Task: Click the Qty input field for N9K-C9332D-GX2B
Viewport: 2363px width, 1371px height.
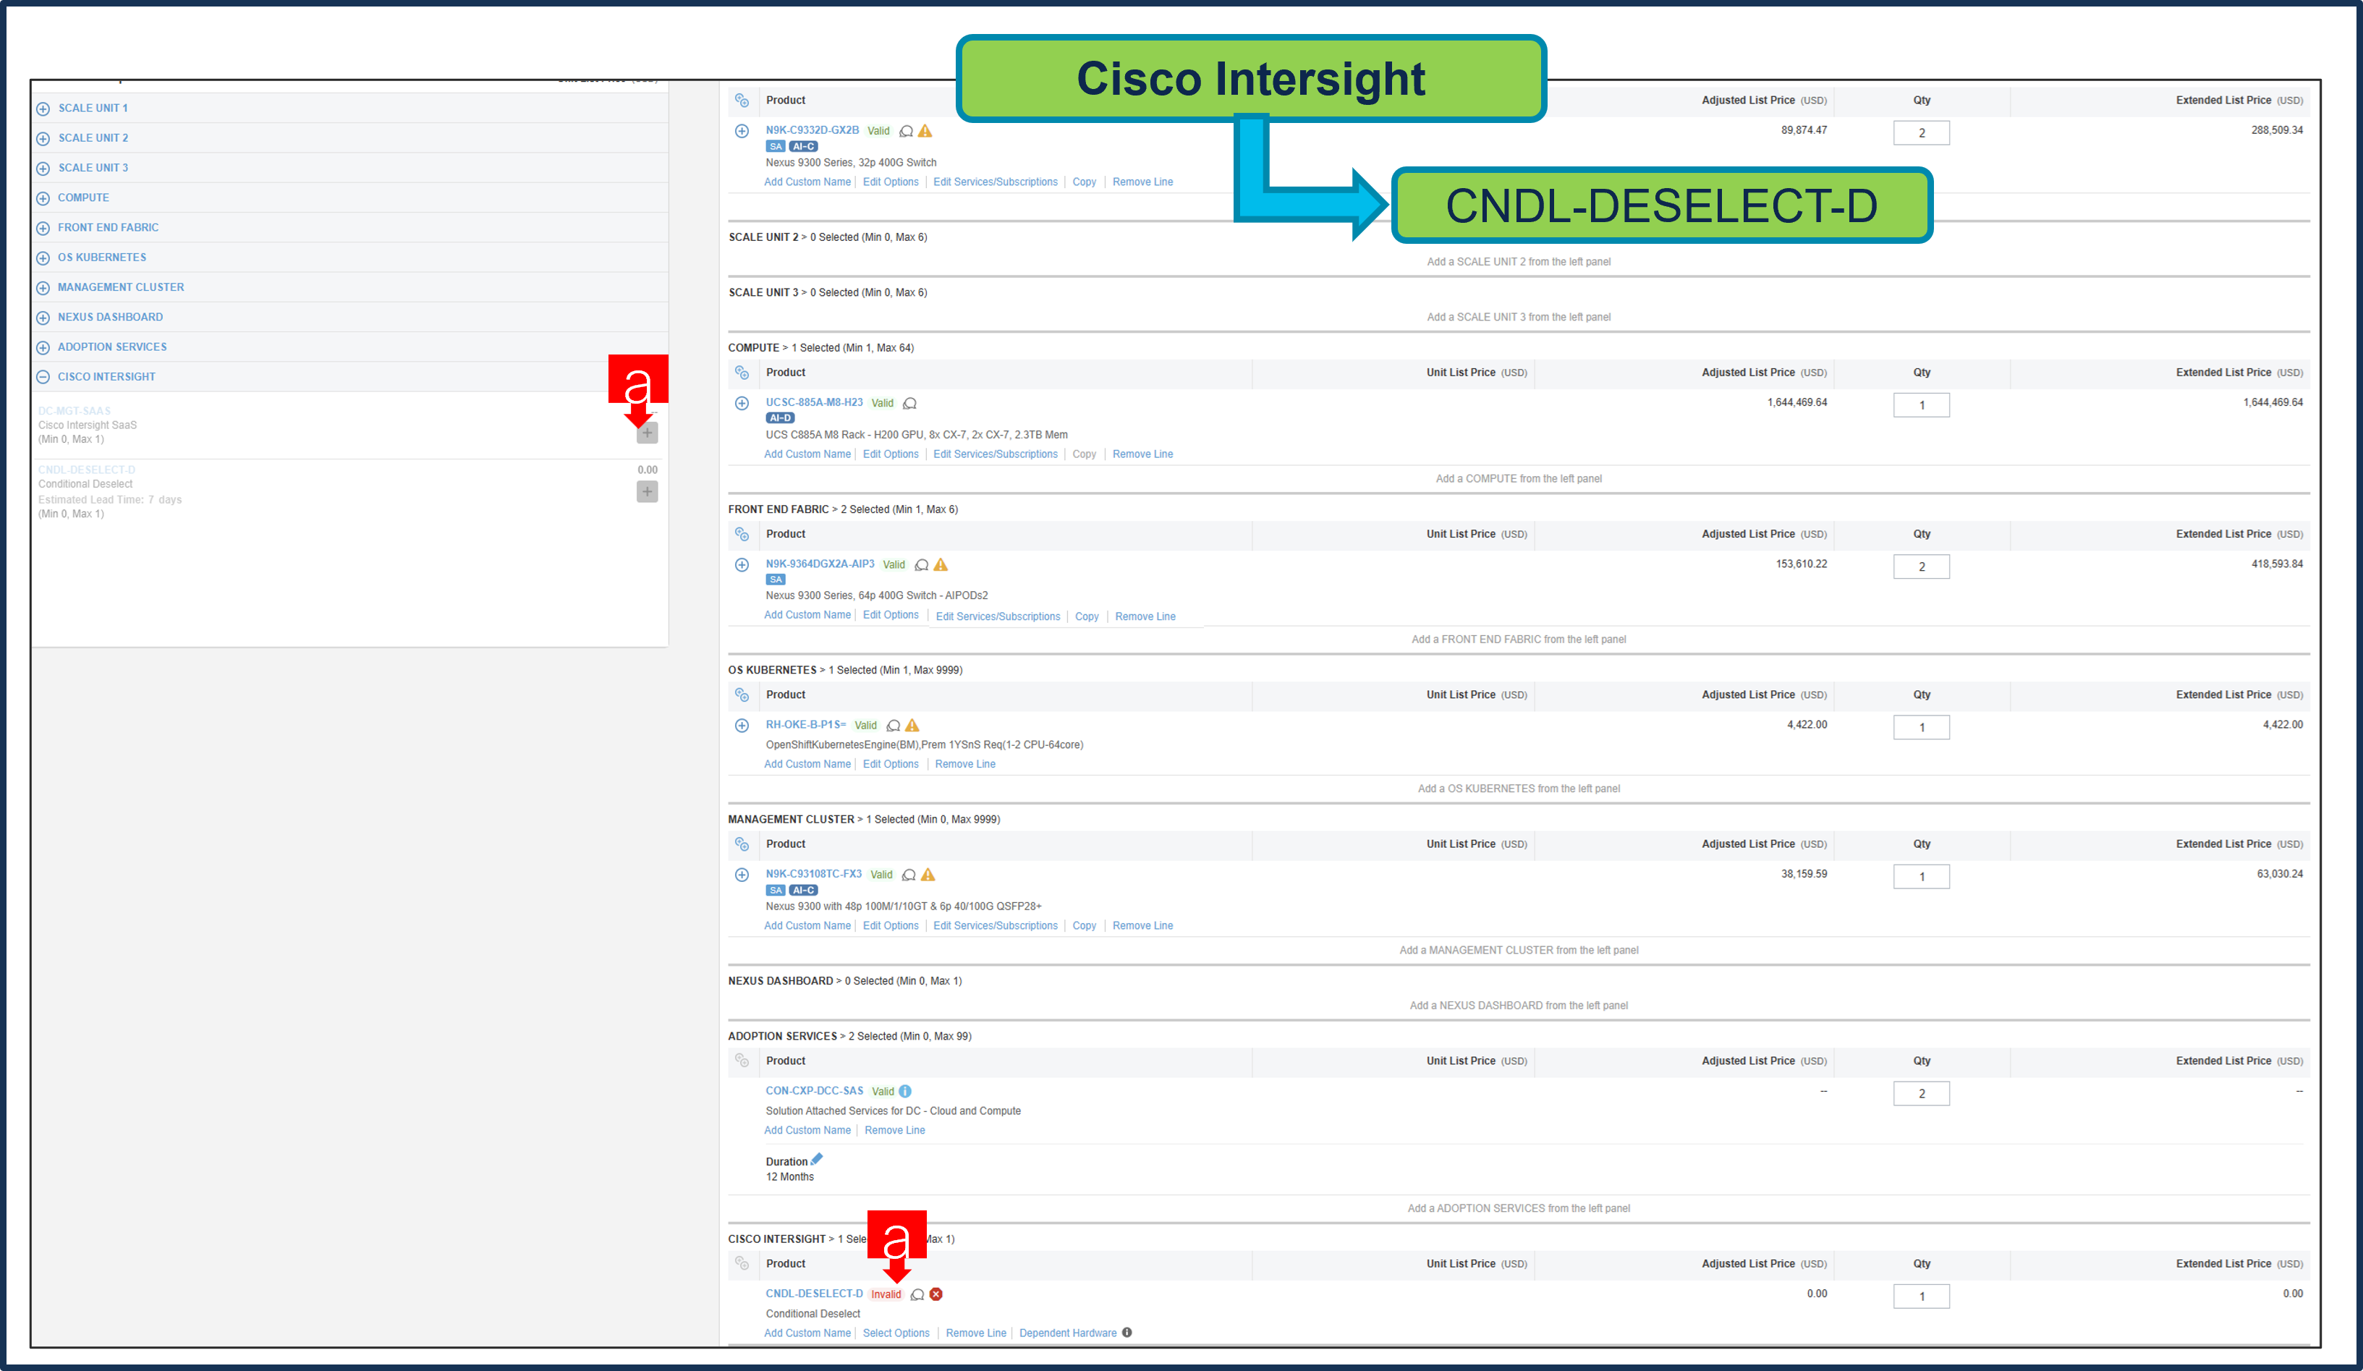Action: click(x=1922, y=132)
